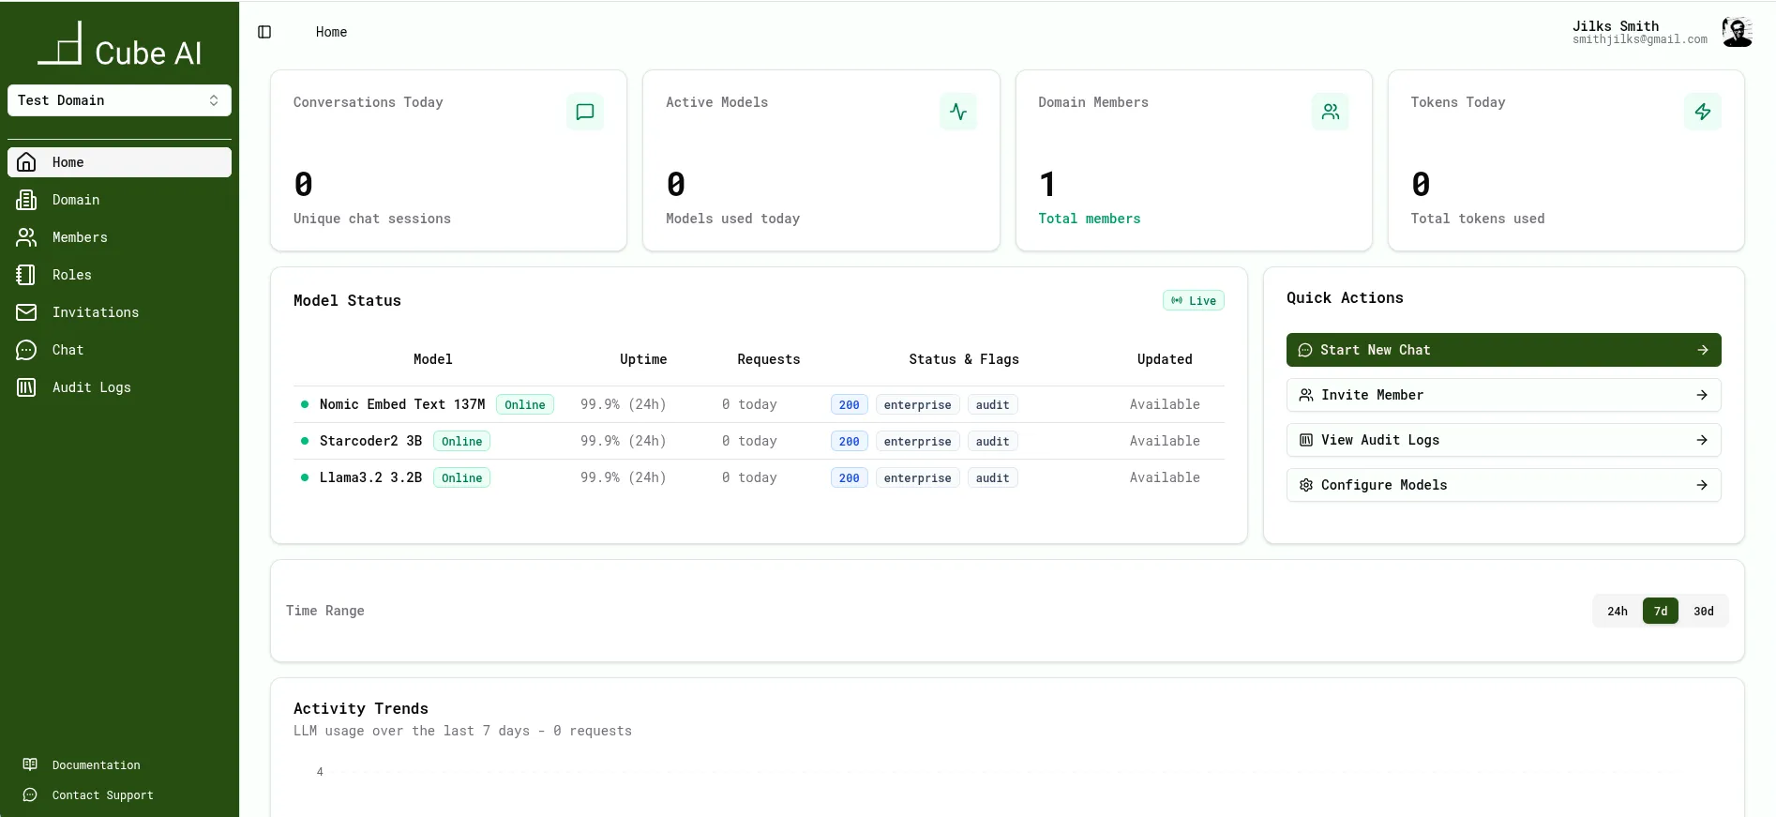This screenshot has height=817, width=1776.
Task: Open the Domain page
Action: coord(119,200)
